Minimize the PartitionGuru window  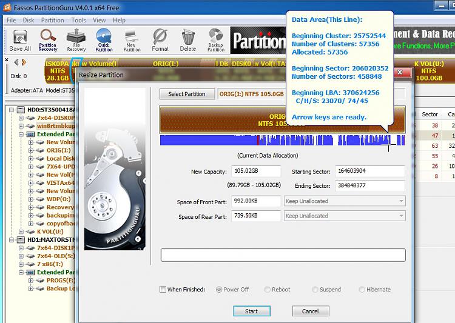(x=442, y=6)
